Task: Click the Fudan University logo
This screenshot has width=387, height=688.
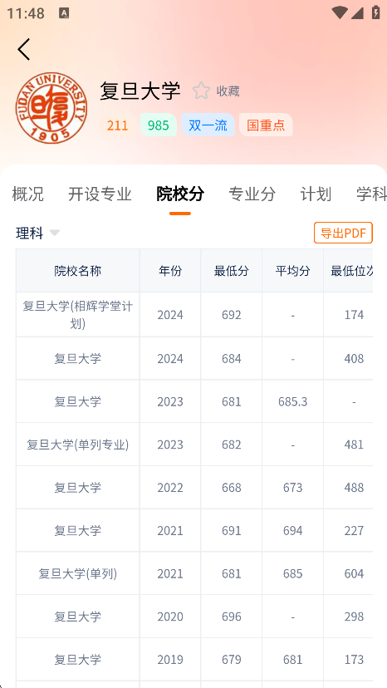Action: click(x=51, y=108)
